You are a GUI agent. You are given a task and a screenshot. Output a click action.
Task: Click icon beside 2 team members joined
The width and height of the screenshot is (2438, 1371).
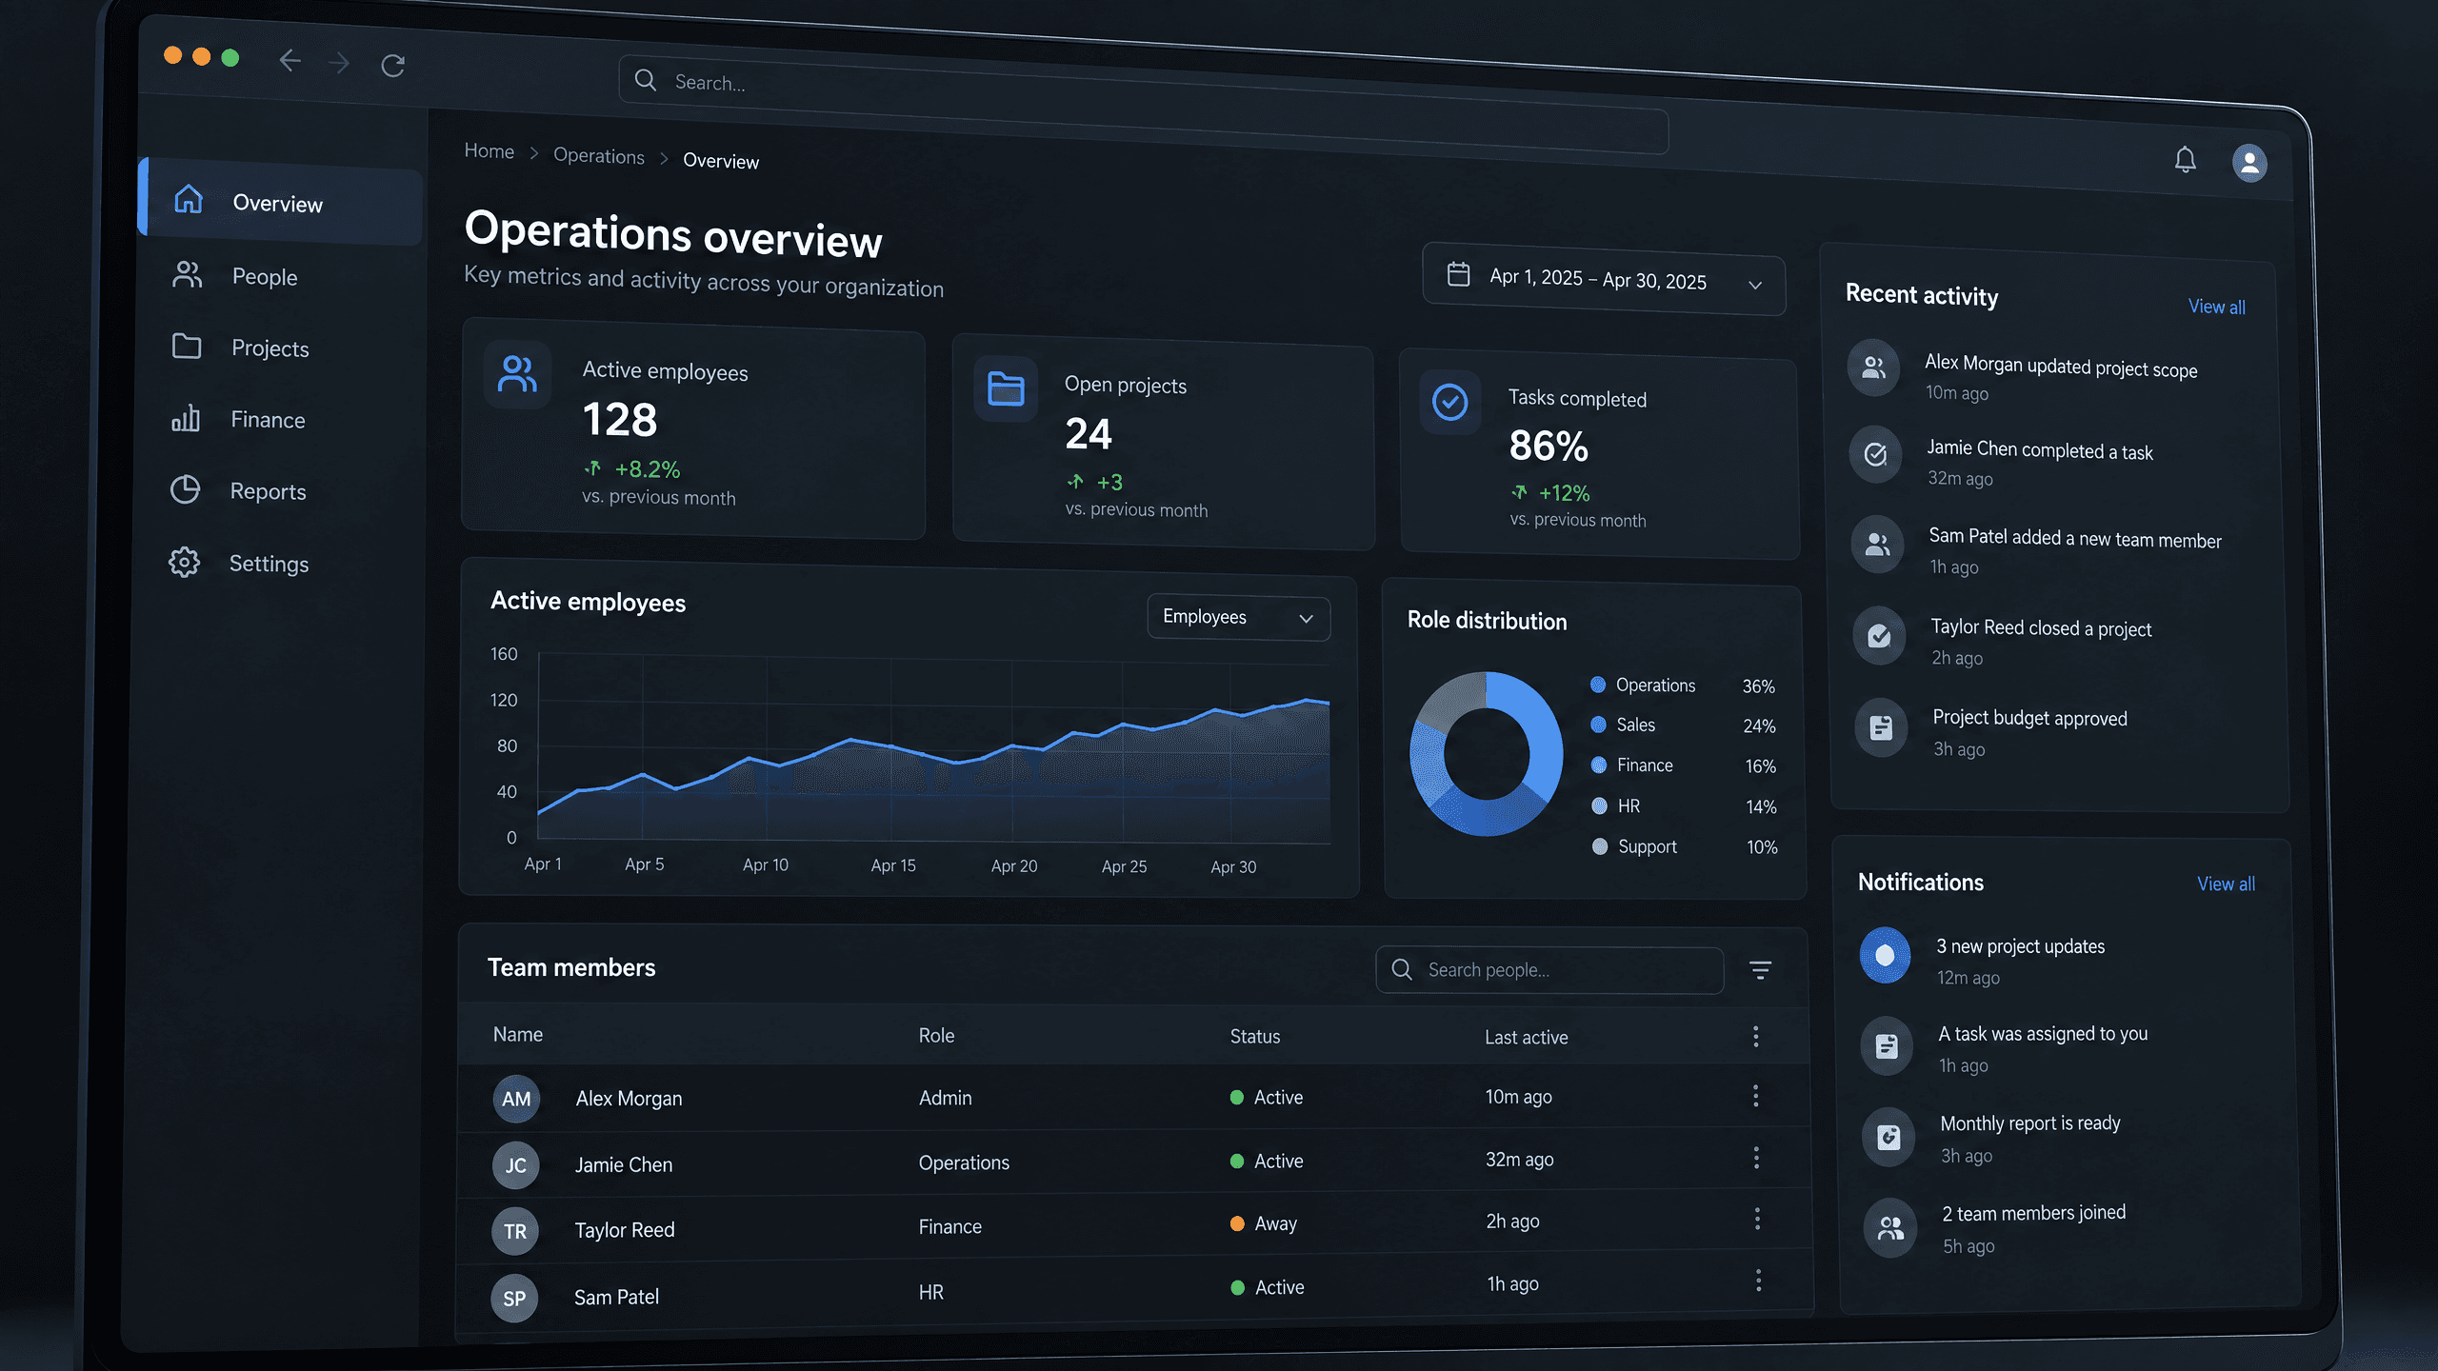point(1890,1228)
